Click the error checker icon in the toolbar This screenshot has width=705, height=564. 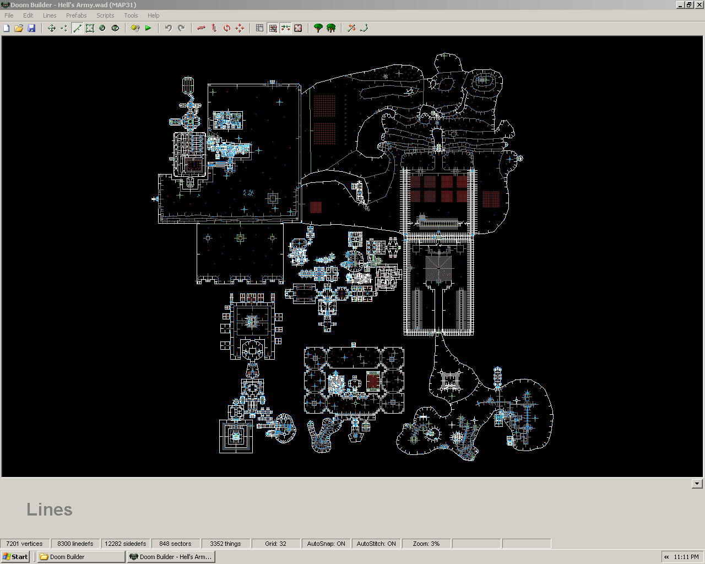(x=351, y=28)
